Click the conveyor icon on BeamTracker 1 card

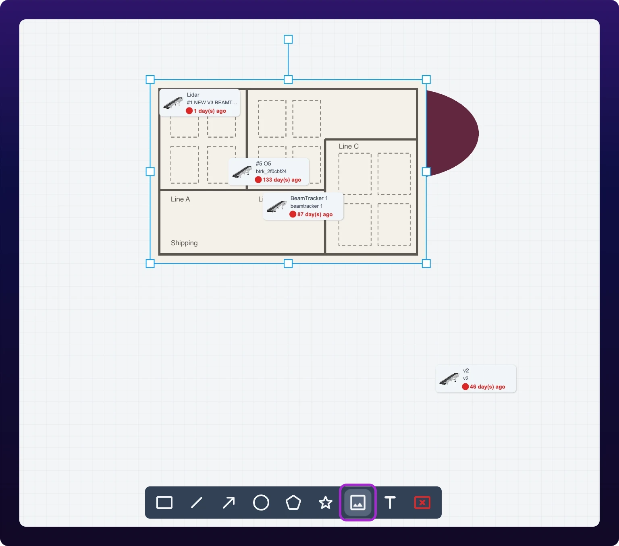coord(277,207)
